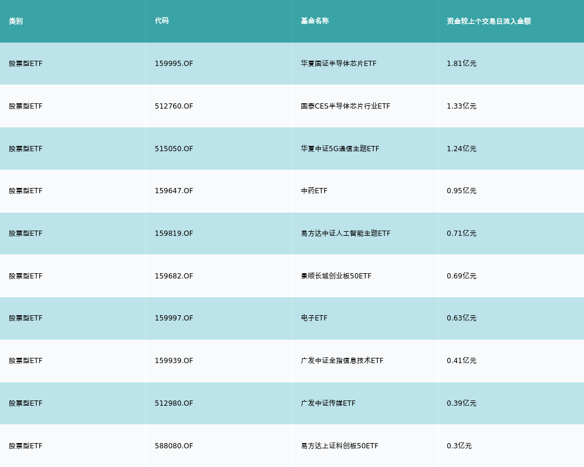This screenshot has height=467, width=584.
Task: Select fund name 华夏国证半导体芯片ETF
Action: point(339,64)
